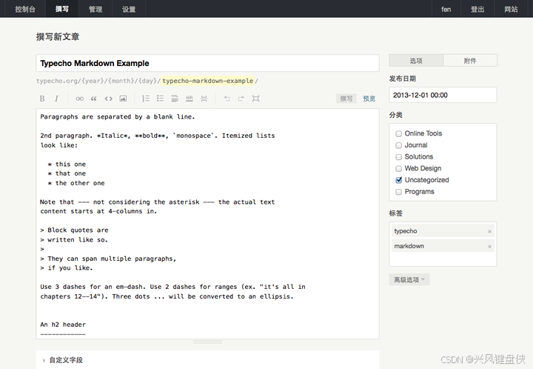Apply italic formatting from toolbar
533x369 pixels.
point(56,99)
